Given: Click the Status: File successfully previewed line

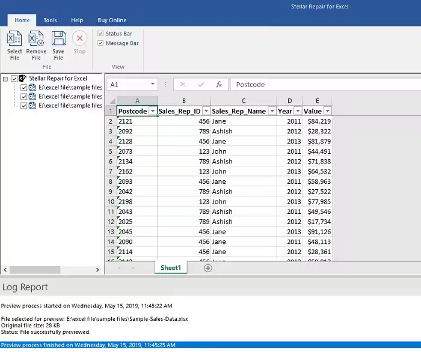Looking at the screenshot, I should coord(46,332).
